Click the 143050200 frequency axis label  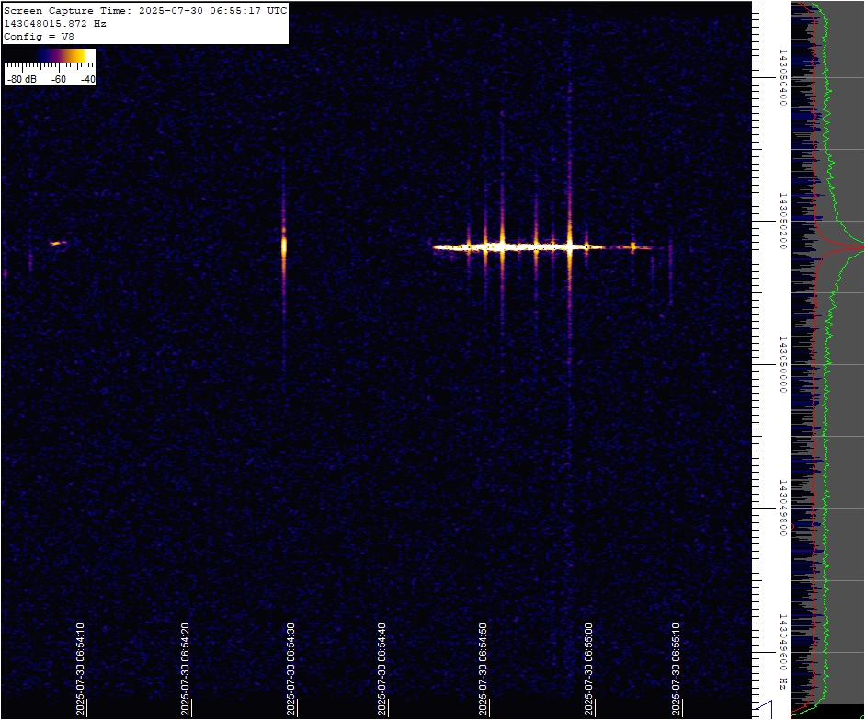coord(782,221)
